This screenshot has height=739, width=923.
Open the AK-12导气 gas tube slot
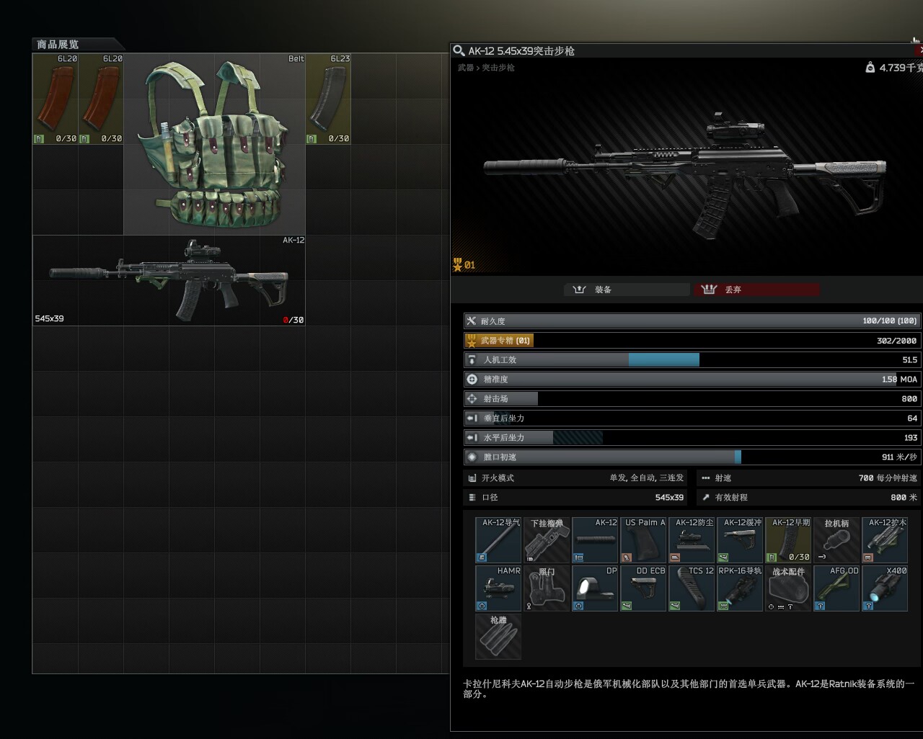(498, 539)
